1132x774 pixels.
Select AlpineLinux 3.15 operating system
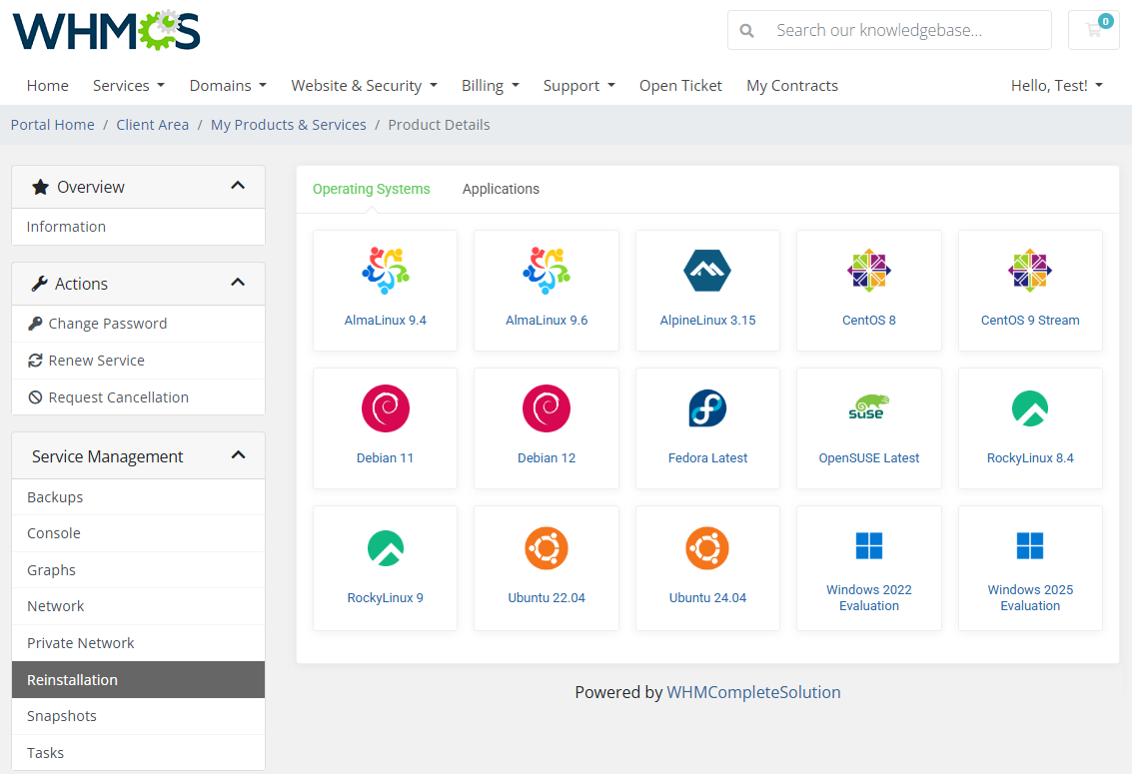point(707,291)
